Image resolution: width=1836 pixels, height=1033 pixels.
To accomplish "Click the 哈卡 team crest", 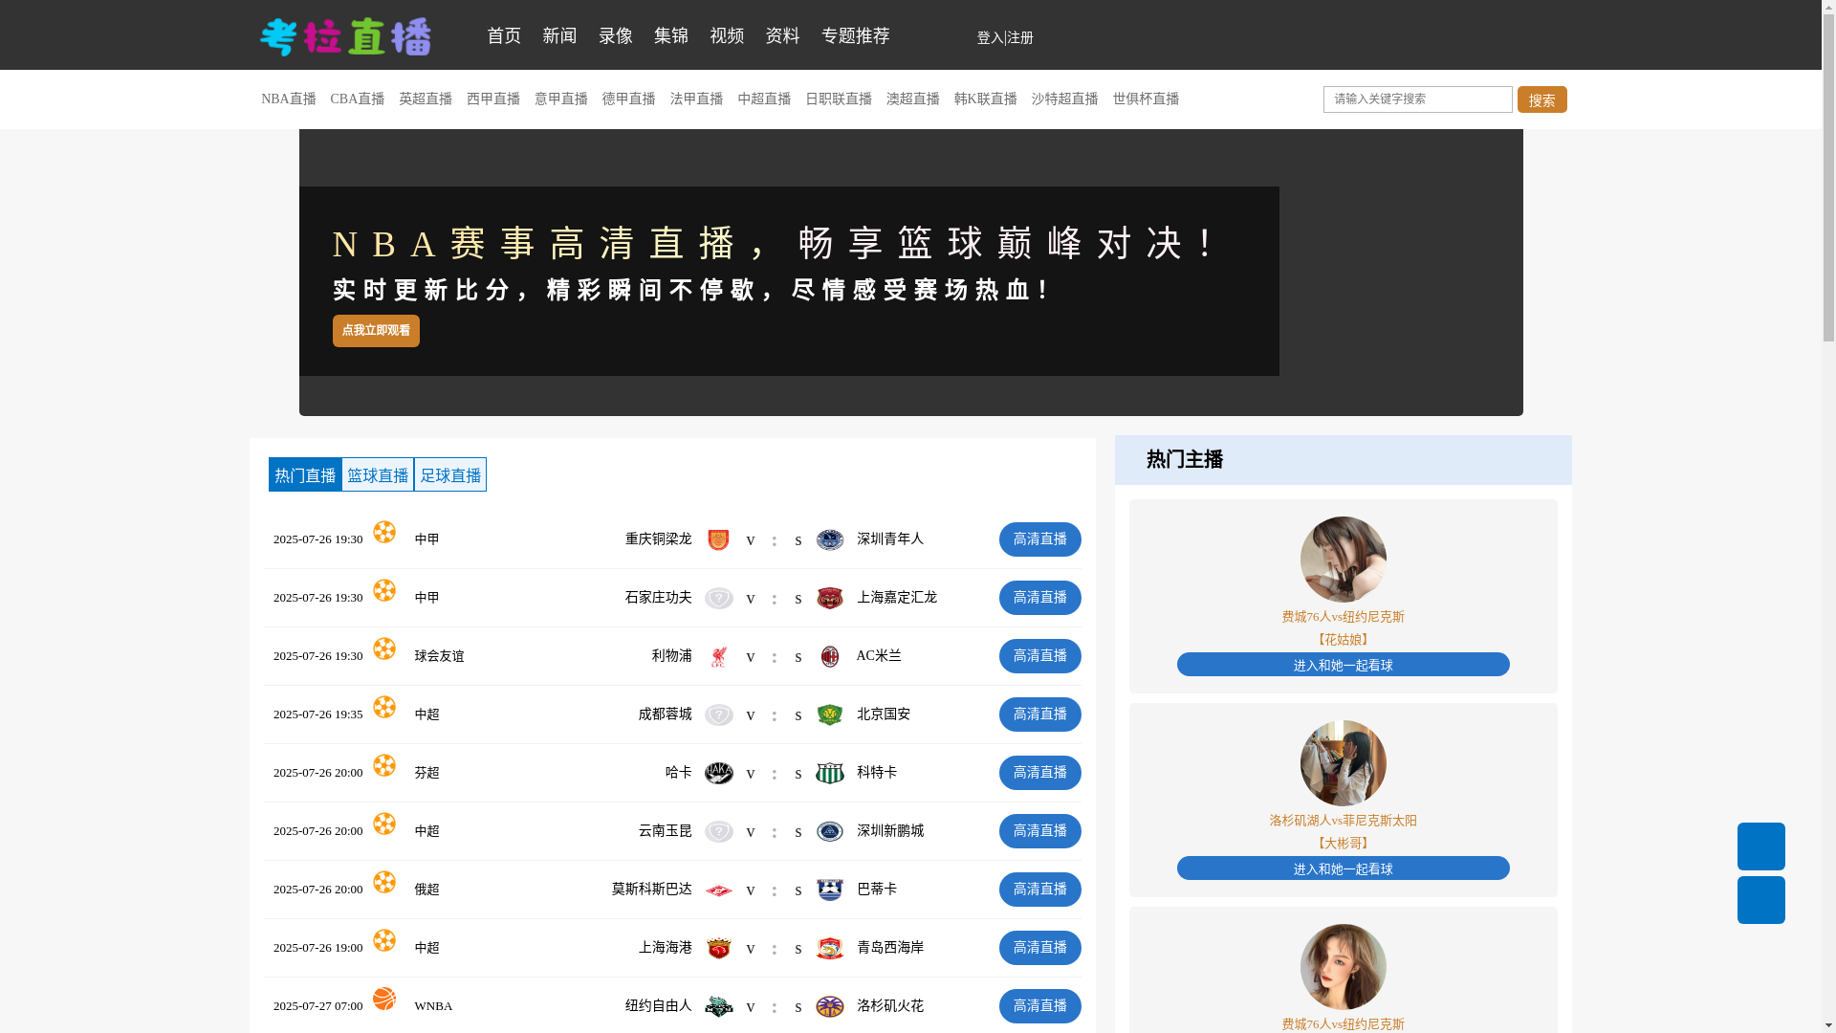I will click(x=718, y=773).
